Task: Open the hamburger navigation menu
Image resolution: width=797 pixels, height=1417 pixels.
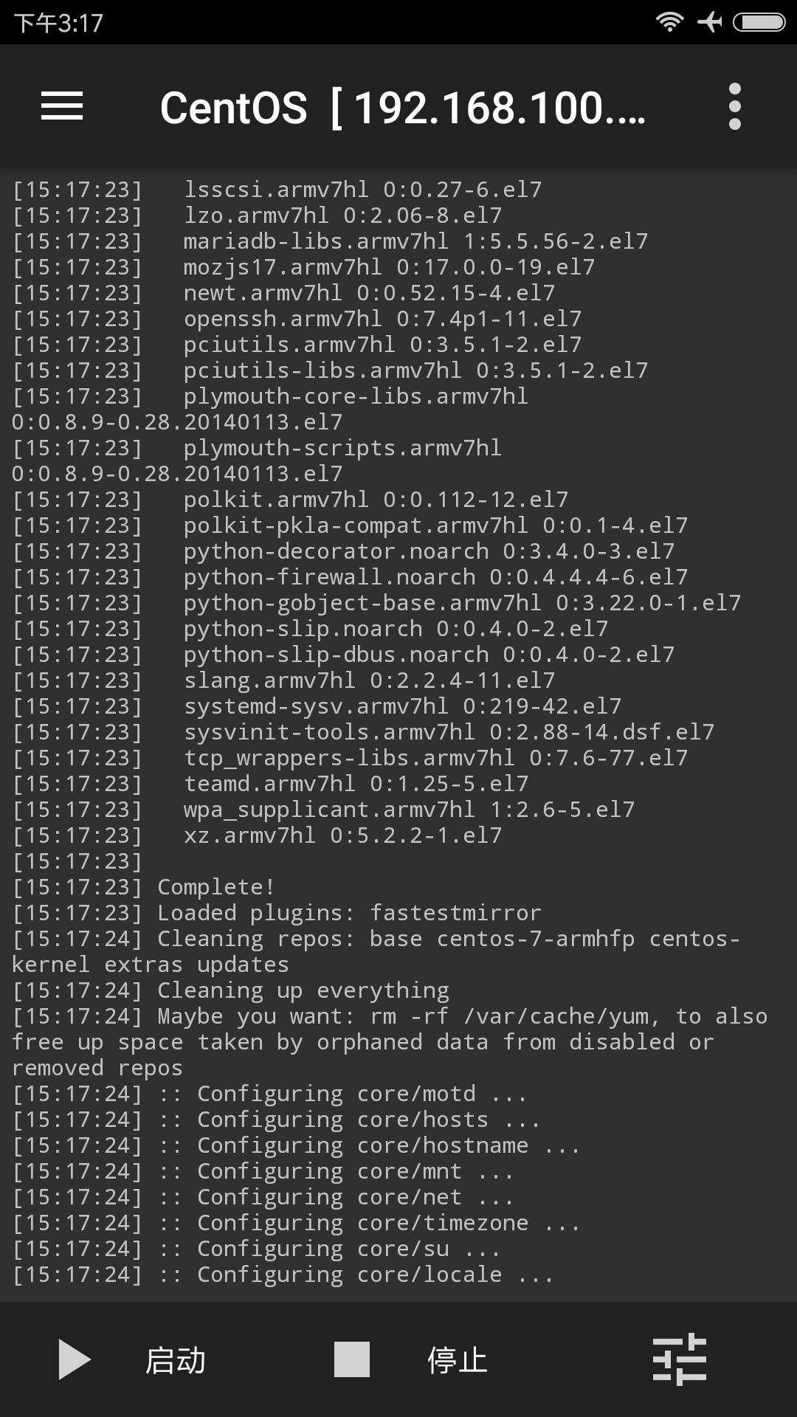Action: 62,106
